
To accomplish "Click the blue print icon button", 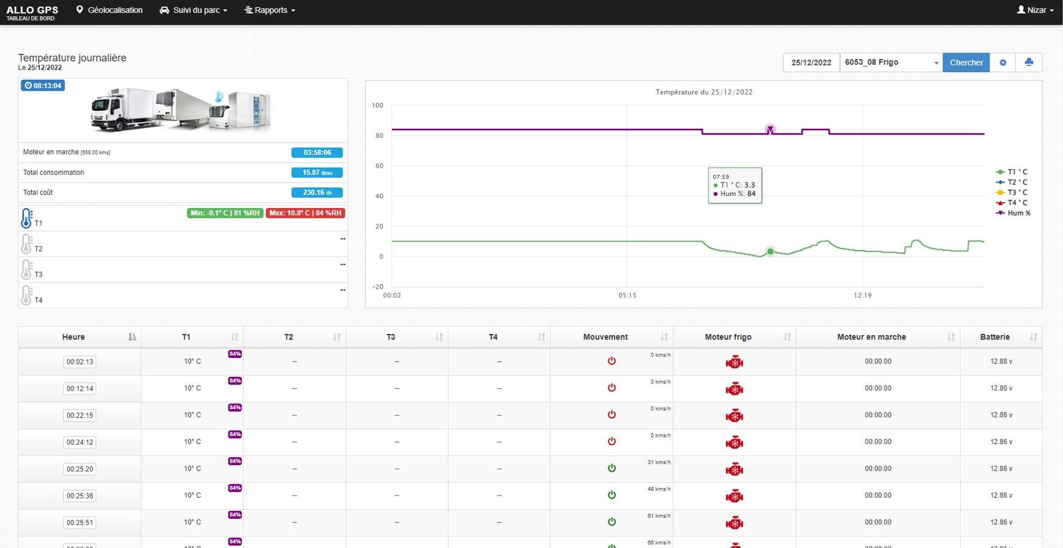I will pos(1028,62).
